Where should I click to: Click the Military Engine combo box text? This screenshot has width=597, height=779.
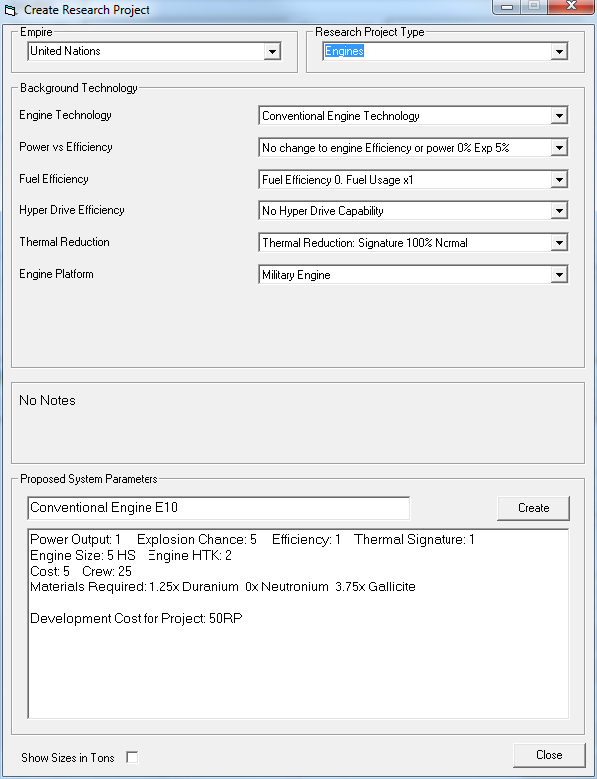coord(296,275)
